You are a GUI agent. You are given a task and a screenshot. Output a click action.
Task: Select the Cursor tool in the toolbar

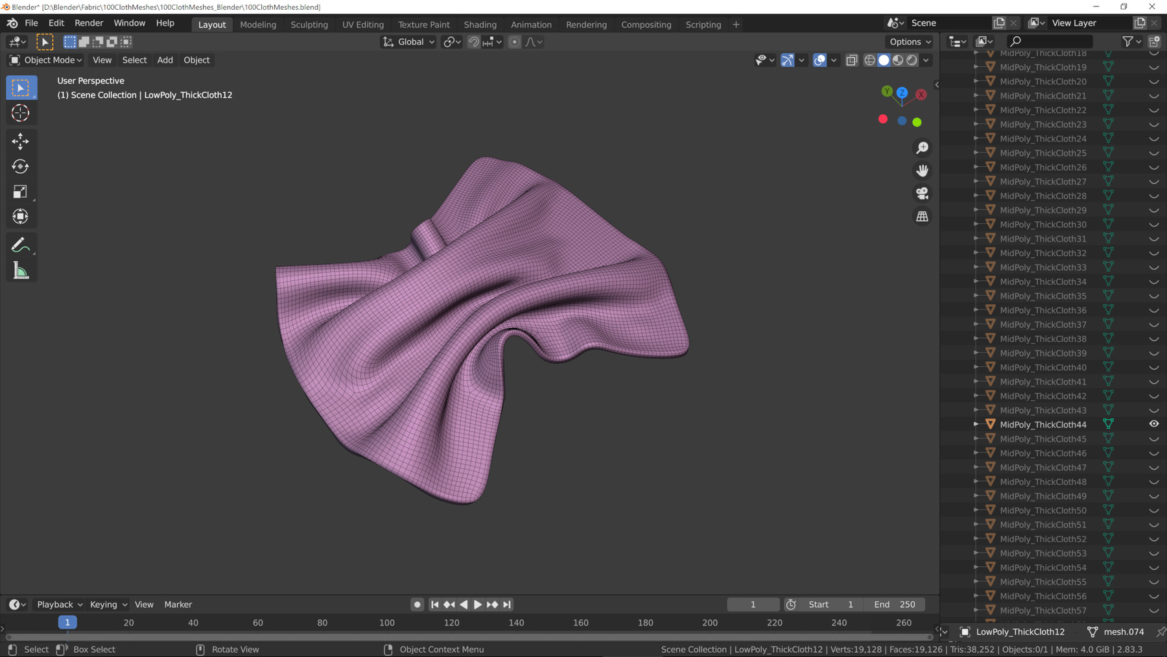tap(21, 113)
